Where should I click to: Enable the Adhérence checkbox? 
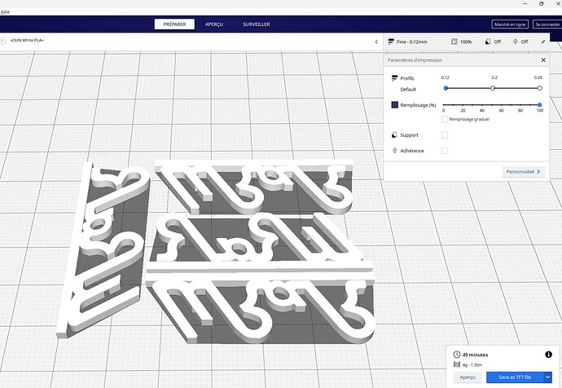[445, 151]
